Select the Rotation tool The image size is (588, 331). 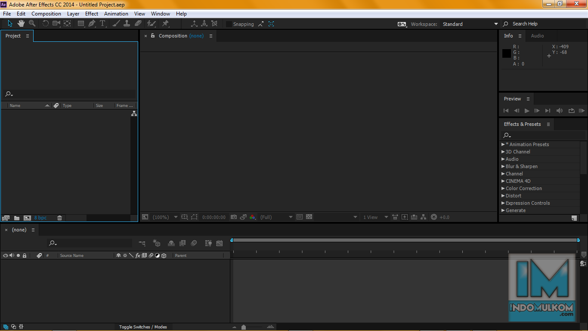(x=46, y=24)
